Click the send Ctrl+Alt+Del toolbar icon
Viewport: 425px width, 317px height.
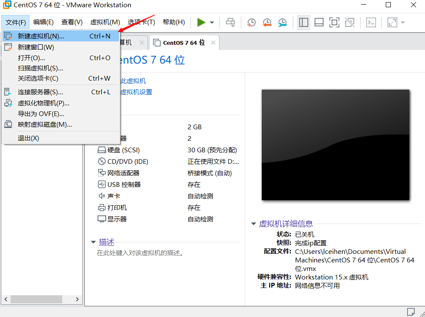coord(231,23)
